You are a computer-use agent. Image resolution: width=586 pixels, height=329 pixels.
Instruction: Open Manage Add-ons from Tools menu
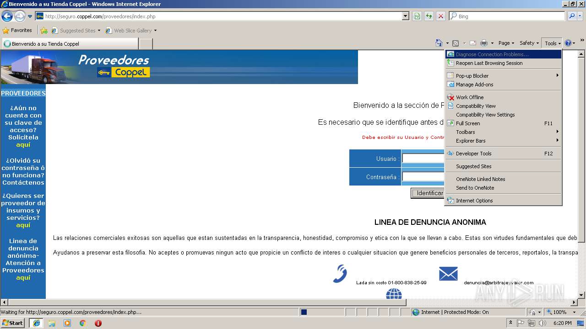click(x=504, y=85)
